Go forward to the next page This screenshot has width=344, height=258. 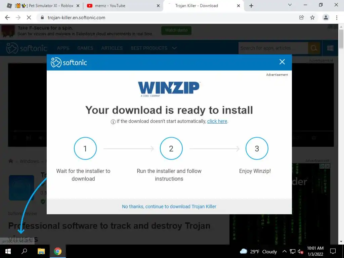click(18, 17)
